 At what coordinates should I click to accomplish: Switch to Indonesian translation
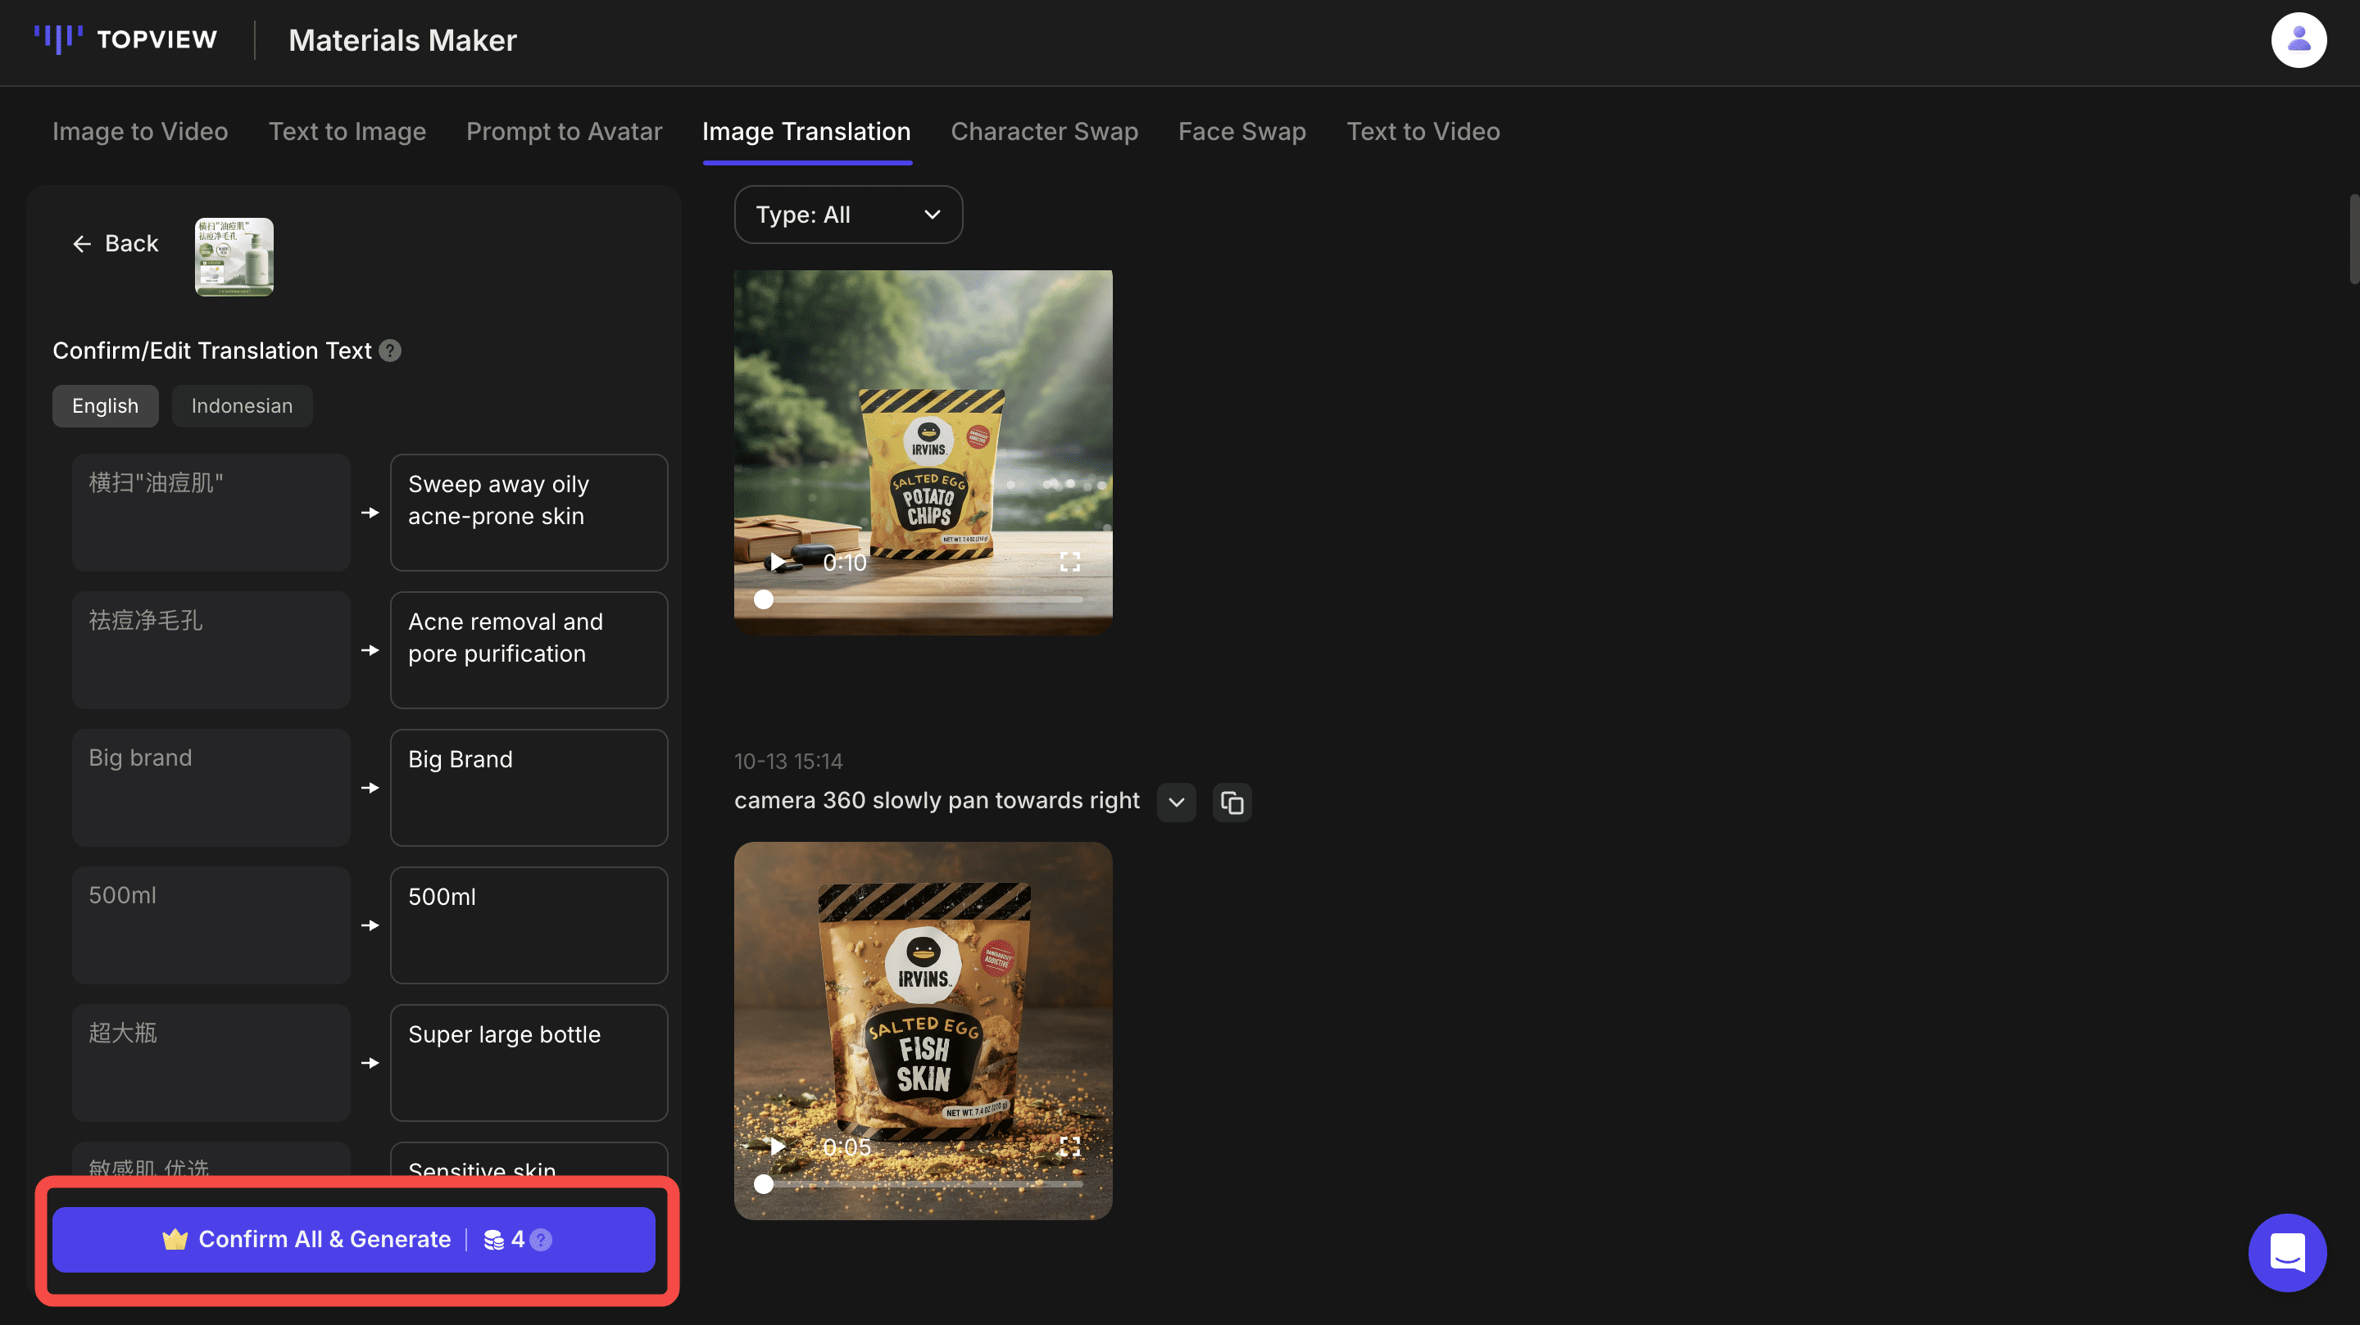pos(242,405)
